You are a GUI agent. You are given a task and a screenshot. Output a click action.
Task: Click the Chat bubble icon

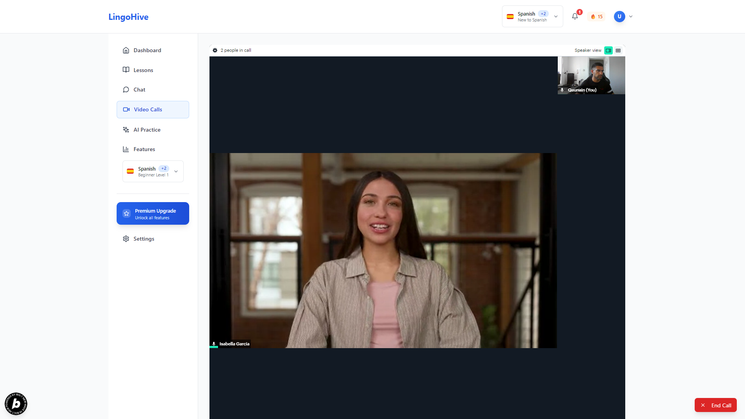[x=126, y=90]
